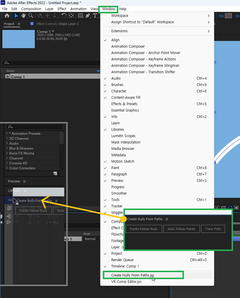Open the Workspace submenu
The image size is (240, 298).
pos(157,16)
